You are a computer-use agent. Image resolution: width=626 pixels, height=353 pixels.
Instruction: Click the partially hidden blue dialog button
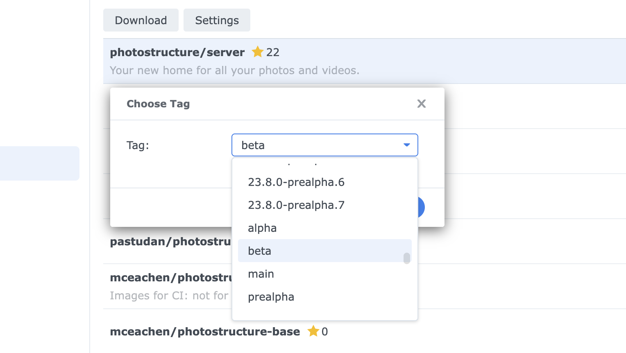click(x=421, y=207)
